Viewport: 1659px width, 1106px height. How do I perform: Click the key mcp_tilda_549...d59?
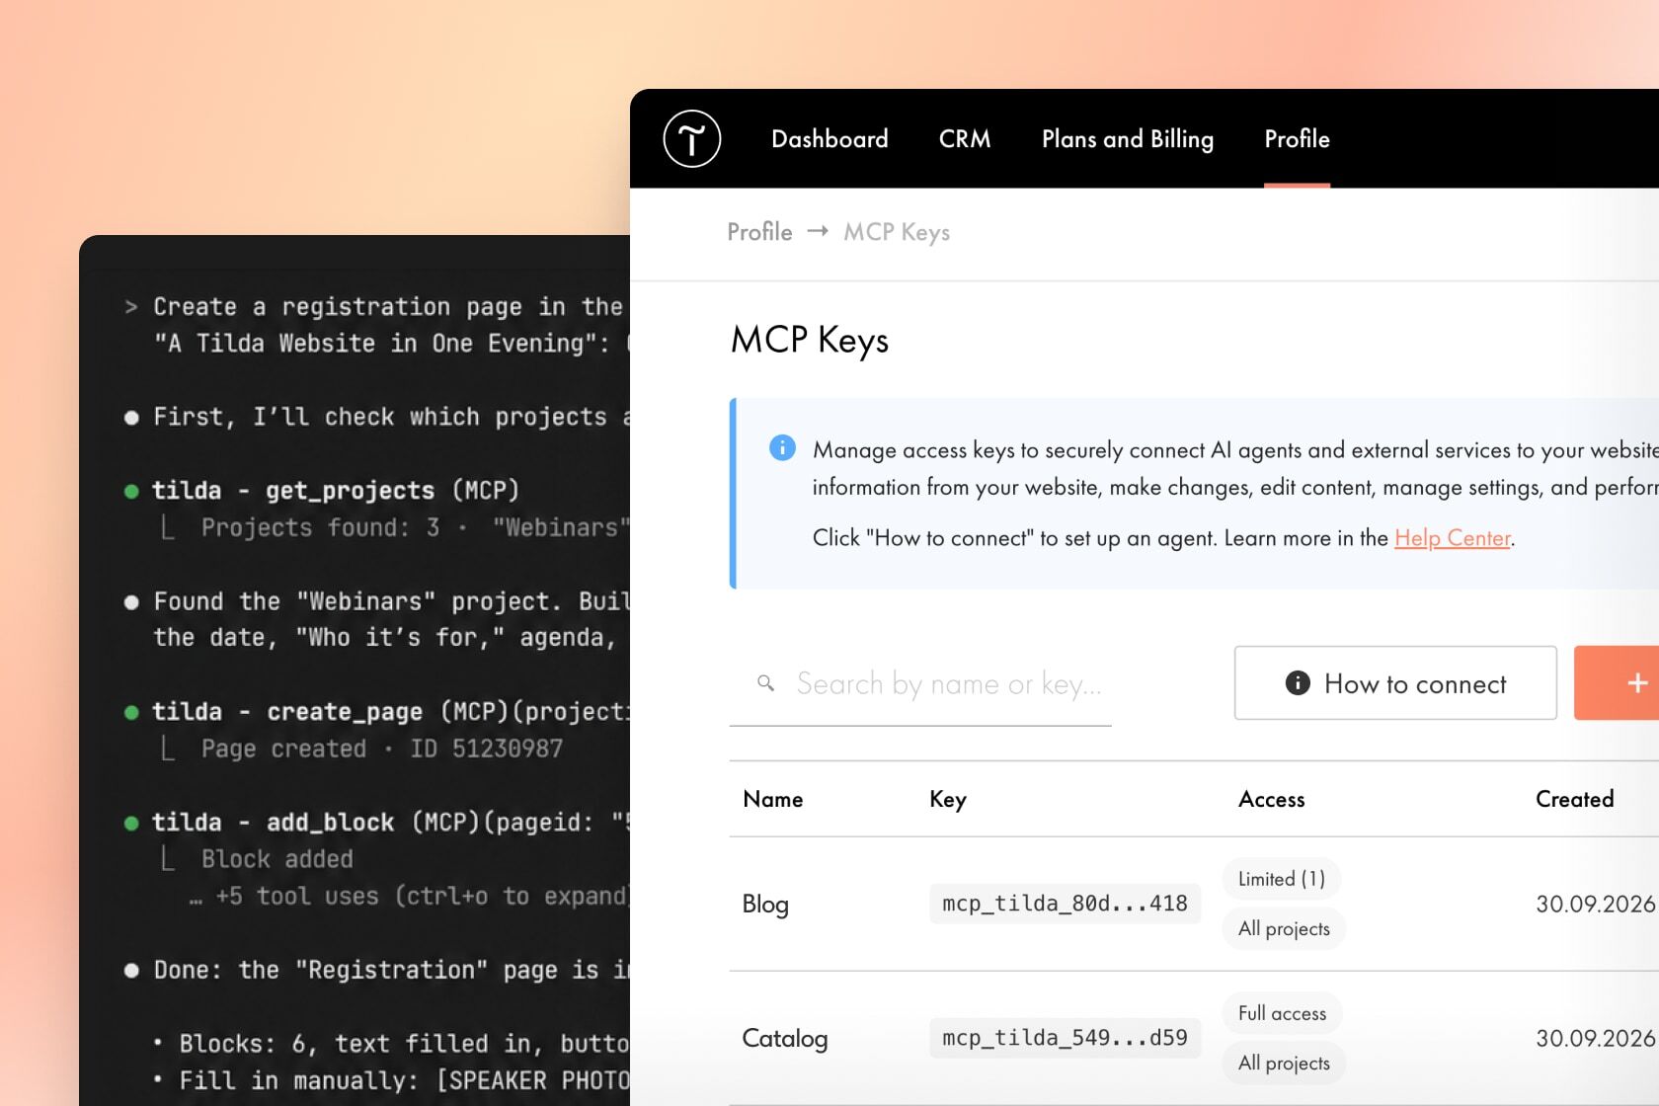pos(1065,1038)
